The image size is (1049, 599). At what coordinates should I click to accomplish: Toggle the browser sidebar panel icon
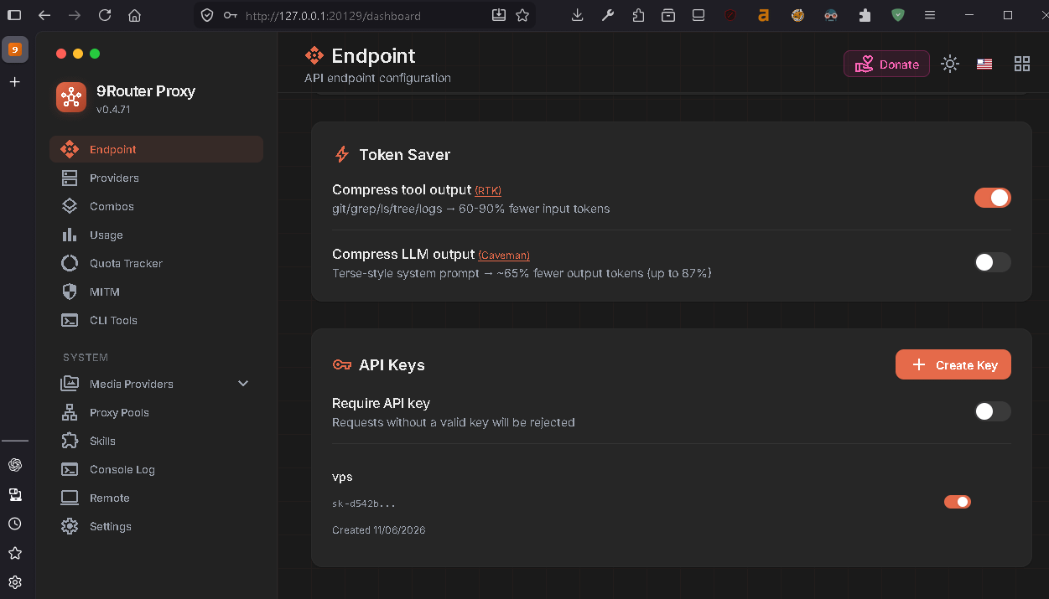pos(14,15)
